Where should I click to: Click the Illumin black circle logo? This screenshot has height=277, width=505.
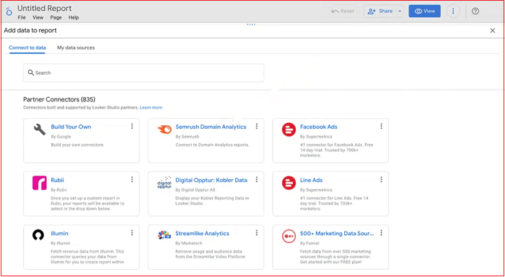[x=38, y=235]
